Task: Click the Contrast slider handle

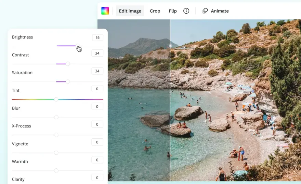Action: [68, 64]
